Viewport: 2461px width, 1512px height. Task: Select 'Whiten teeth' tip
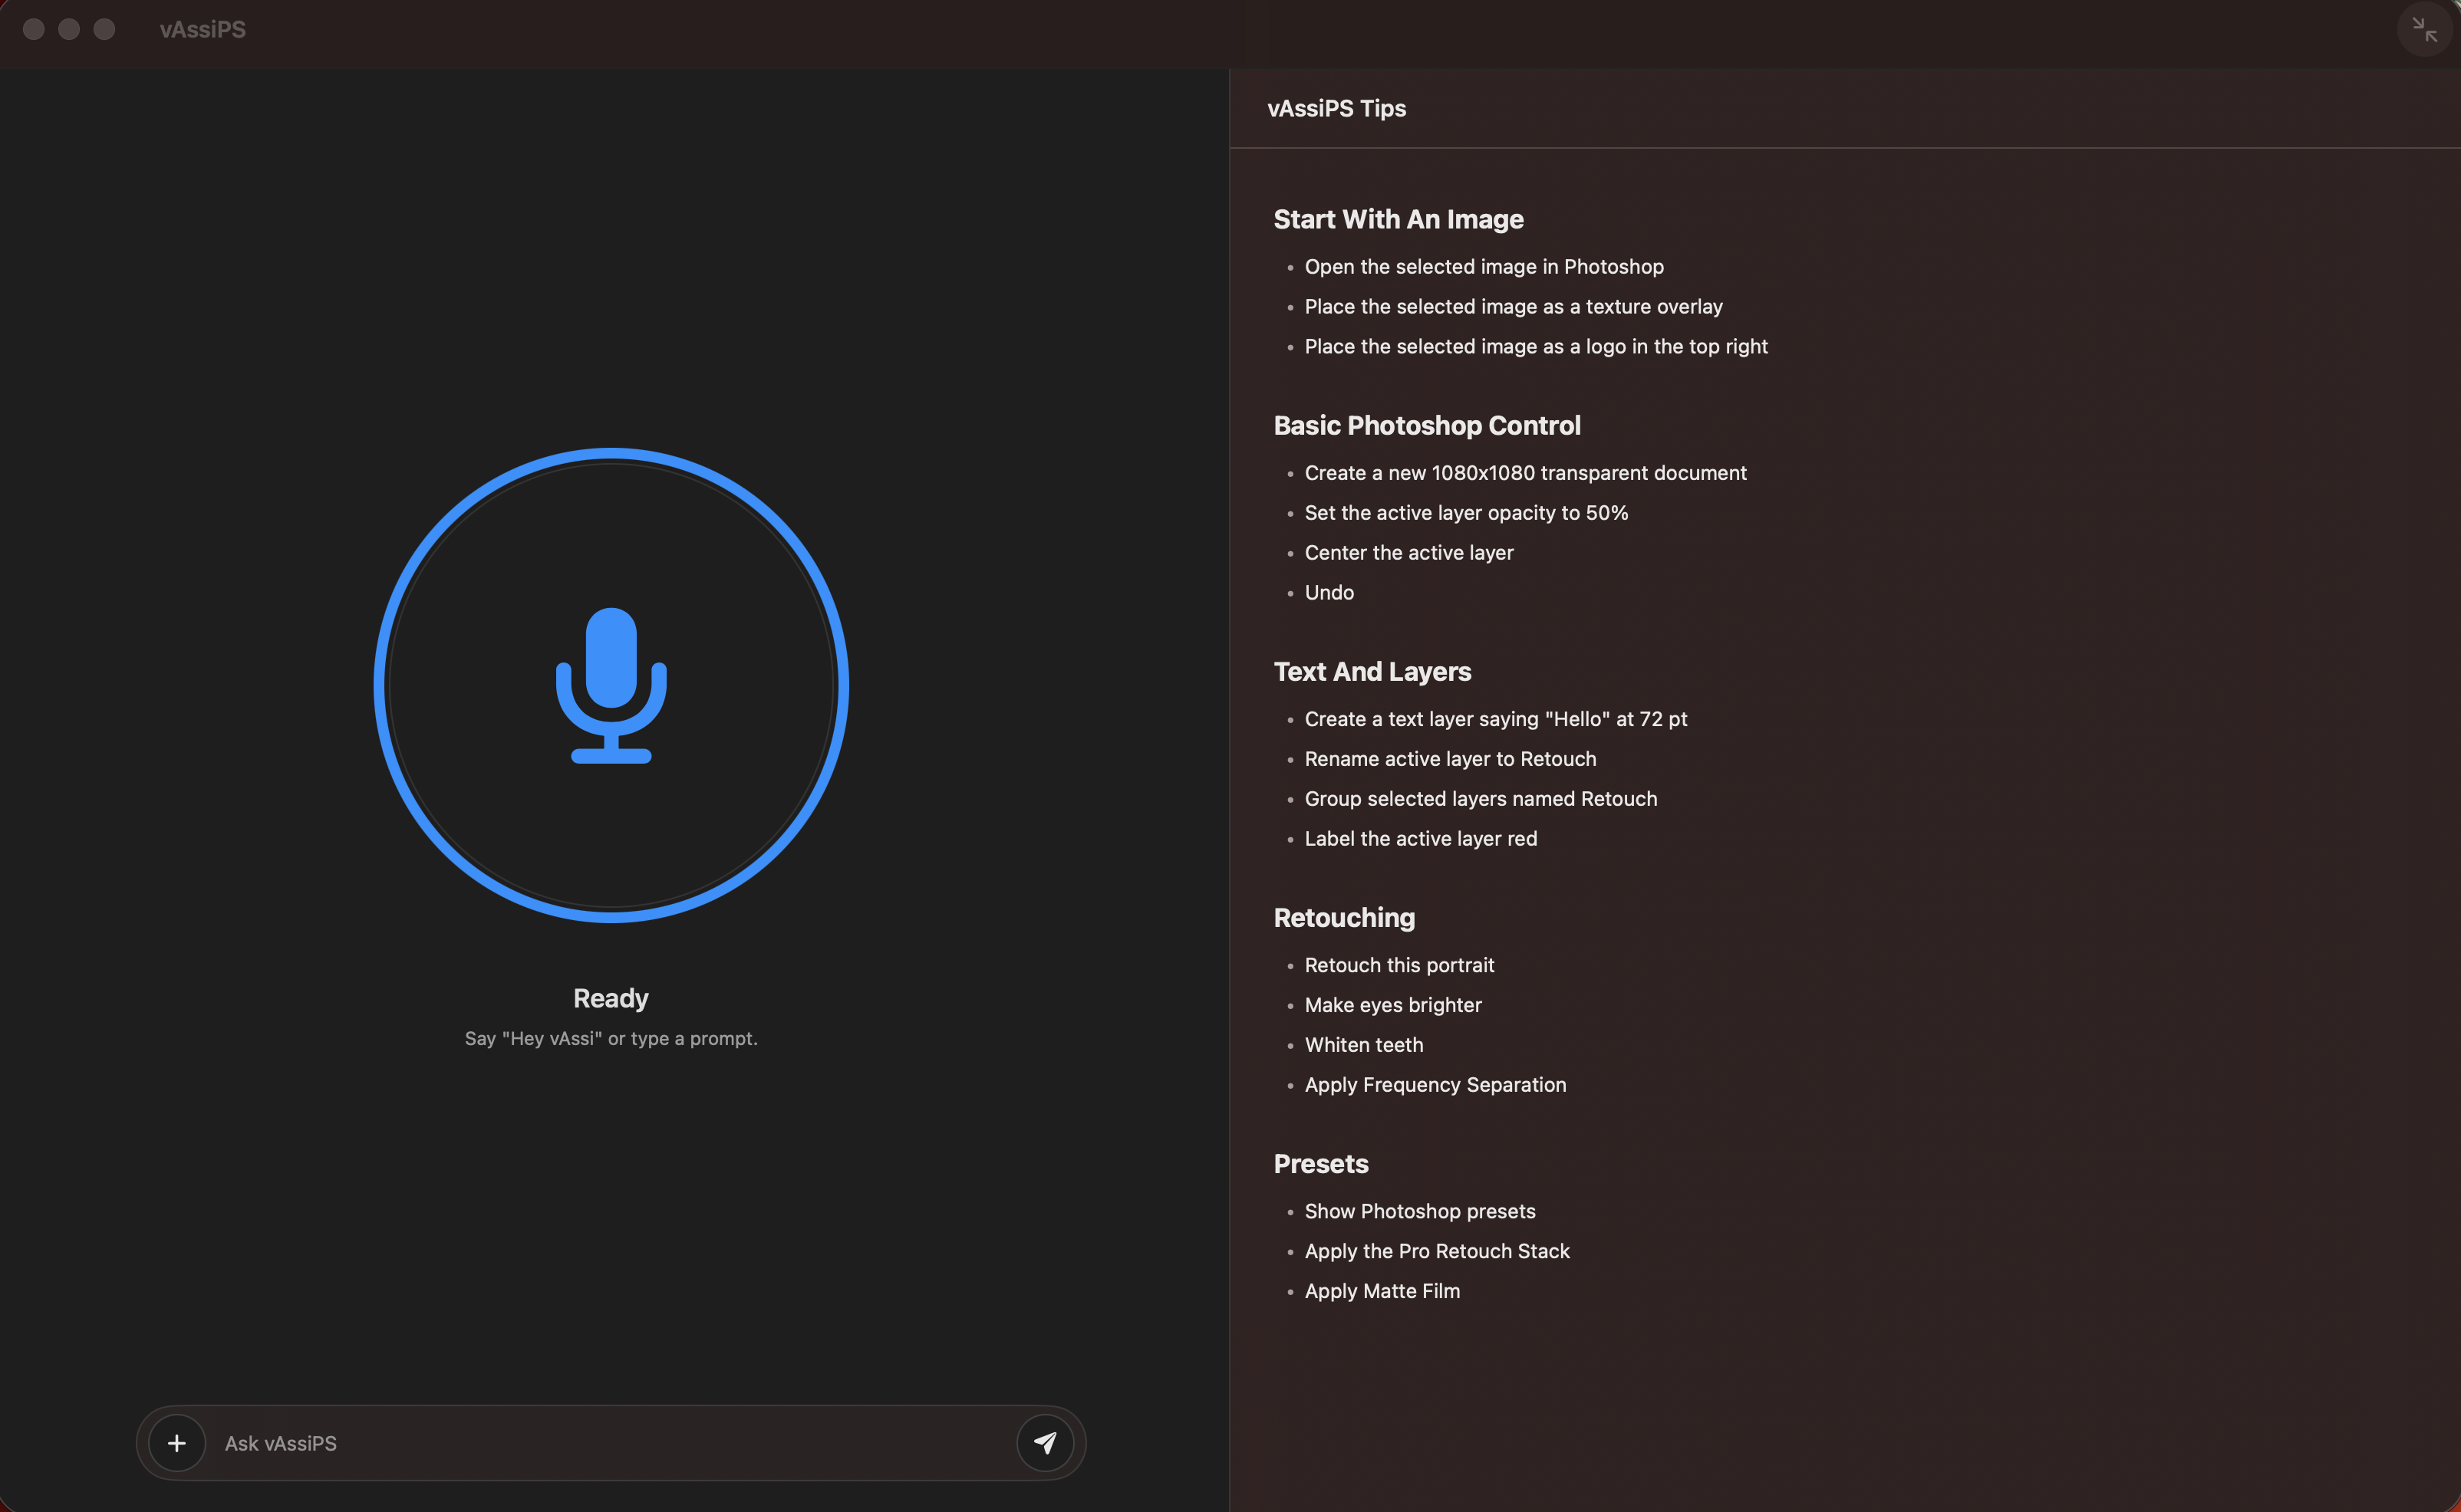(1363, 1045)
